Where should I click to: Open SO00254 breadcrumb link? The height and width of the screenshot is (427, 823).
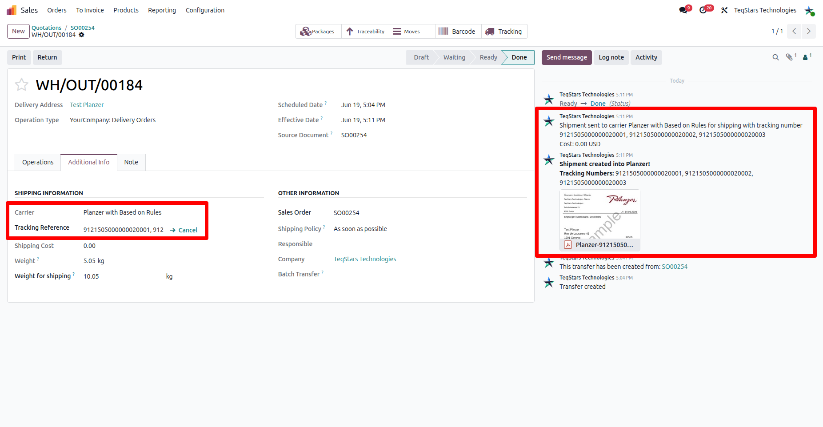[x=83, y=28]
